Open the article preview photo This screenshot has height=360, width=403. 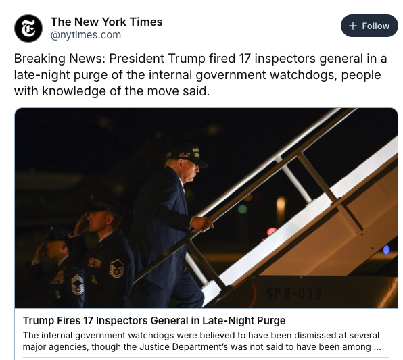click(x=206, y=208)
